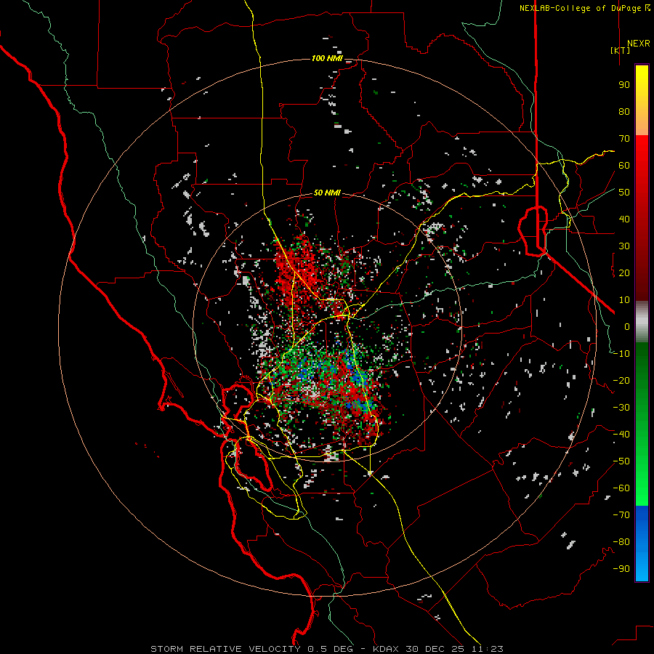The height and width of the screenshot is (654, 654).
Task: Click the -60 value on velocity scale
Action: click(x=621, y=488)
